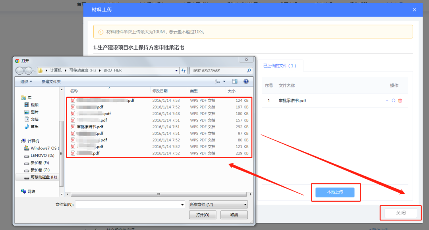Image resolution: width=429 pixels, height=230 pixels.
Task: Open the 新加卷 (E:) drive
Action: (37, 163)
